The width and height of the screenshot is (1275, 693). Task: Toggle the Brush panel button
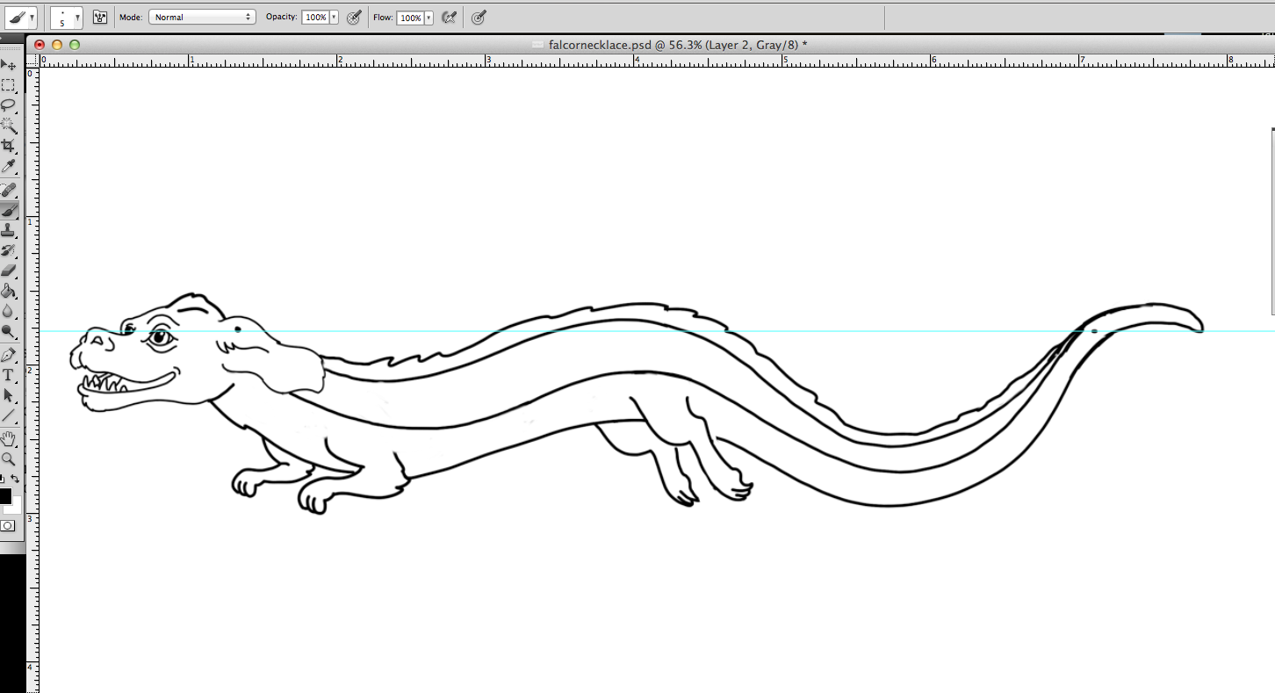pyautogui.click(x=100, y=17)
